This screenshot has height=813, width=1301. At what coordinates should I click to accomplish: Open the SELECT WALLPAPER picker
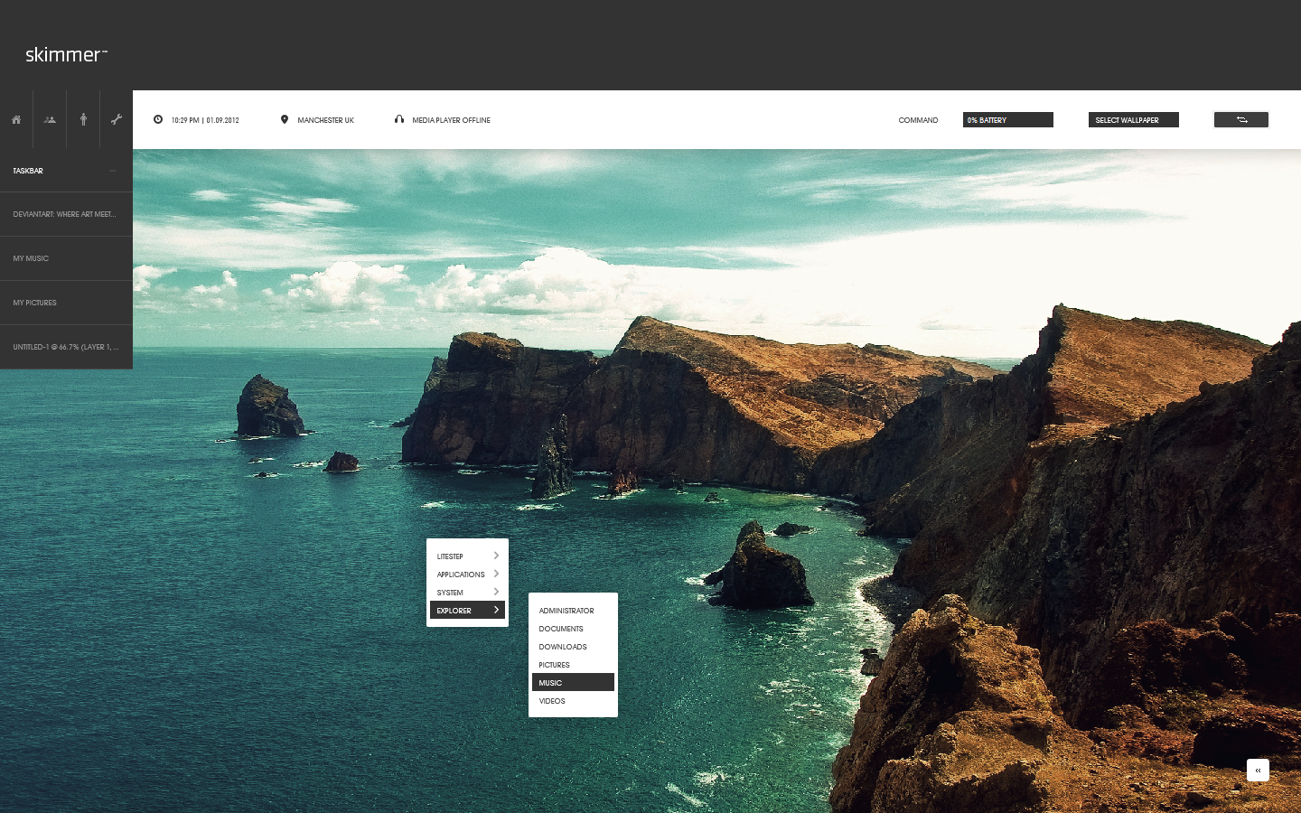[1133, 119]
